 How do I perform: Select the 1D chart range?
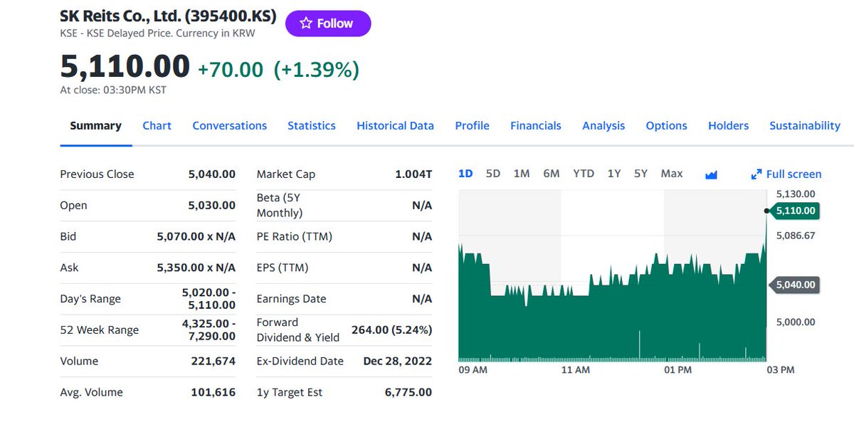(x=465, y=174)
